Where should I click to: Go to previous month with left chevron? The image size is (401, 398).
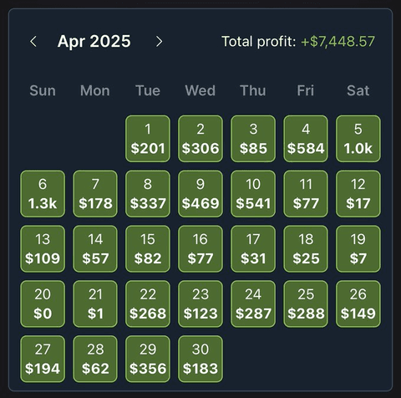point(33,42)
